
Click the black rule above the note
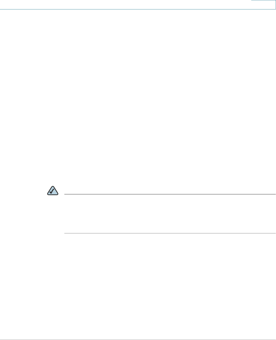pyautogui.click(x=170, y=194)
